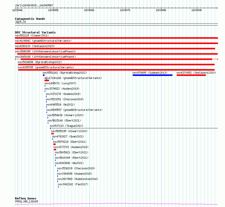Select the blue nsv979895 Sudmant2013 bar

(152, 75)
